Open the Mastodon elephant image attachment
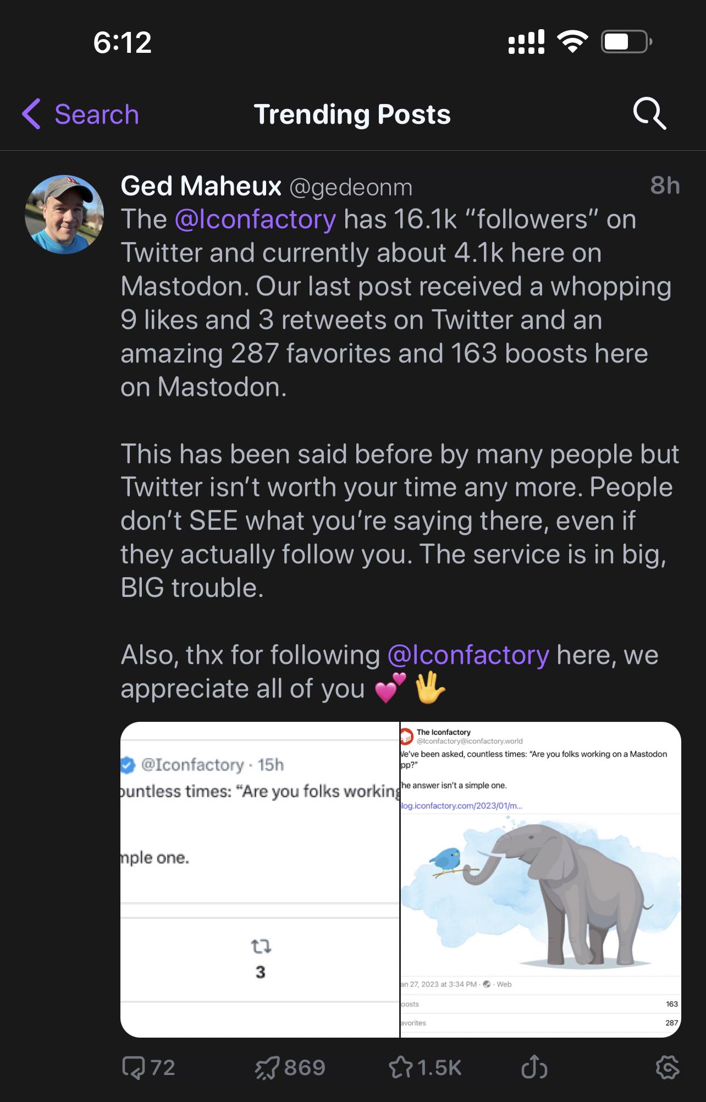The image size is (706, 1102). [541, 879]
